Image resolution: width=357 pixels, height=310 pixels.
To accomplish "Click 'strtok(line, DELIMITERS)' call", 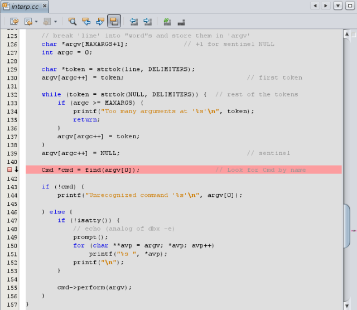I will [146, 69].
